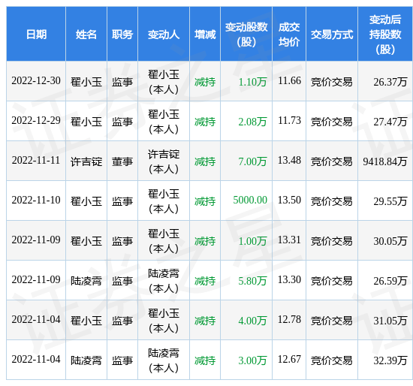Click the 日期 column header
Viewport: 413px width, 386px height.
36,35
